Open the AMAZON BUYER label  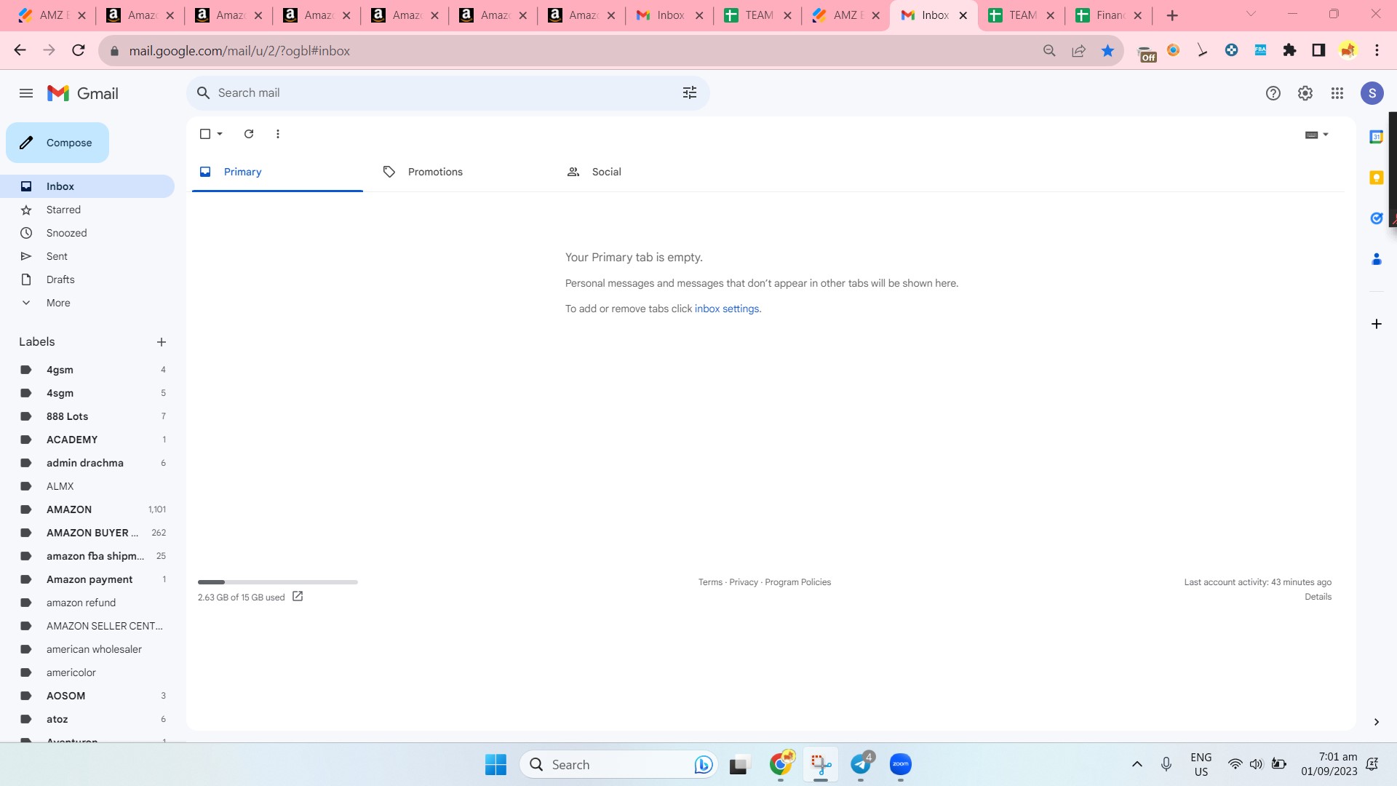pos(87,533)
